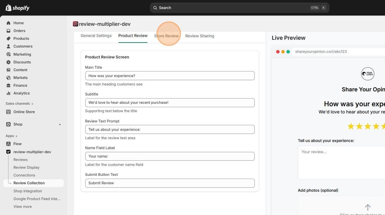
Task: Click the Shopify logo
Action: pyautogui.click(x=18, y=8)
